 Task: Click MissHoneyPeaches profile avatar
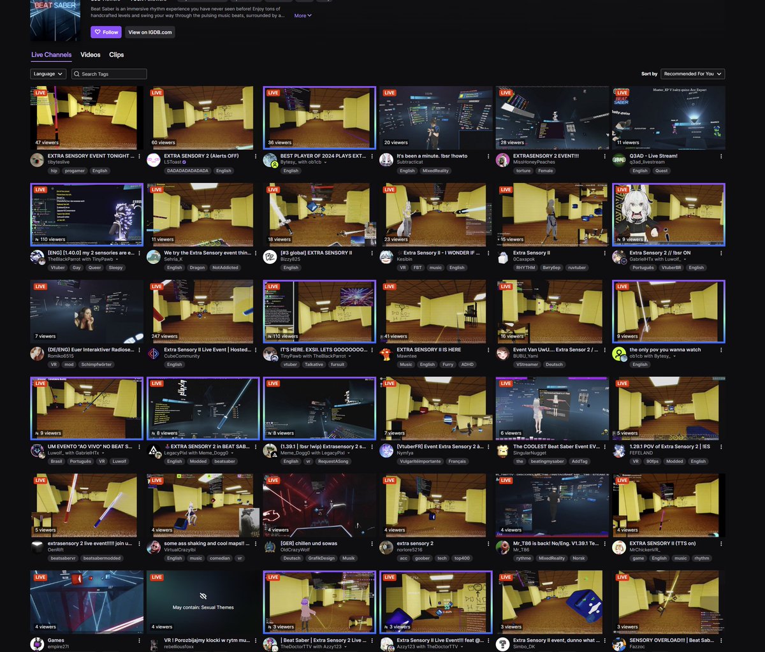502,160
